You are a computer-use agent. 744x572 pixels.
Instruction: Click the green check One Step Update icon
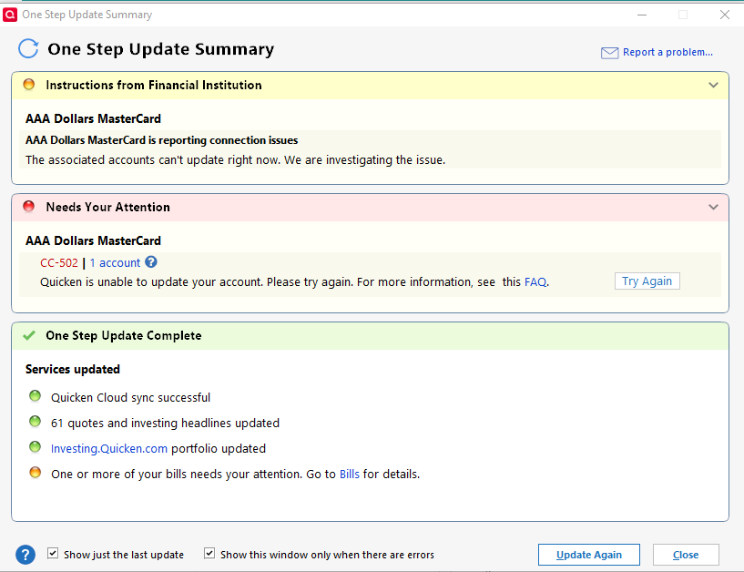click(x=29, y=335)
